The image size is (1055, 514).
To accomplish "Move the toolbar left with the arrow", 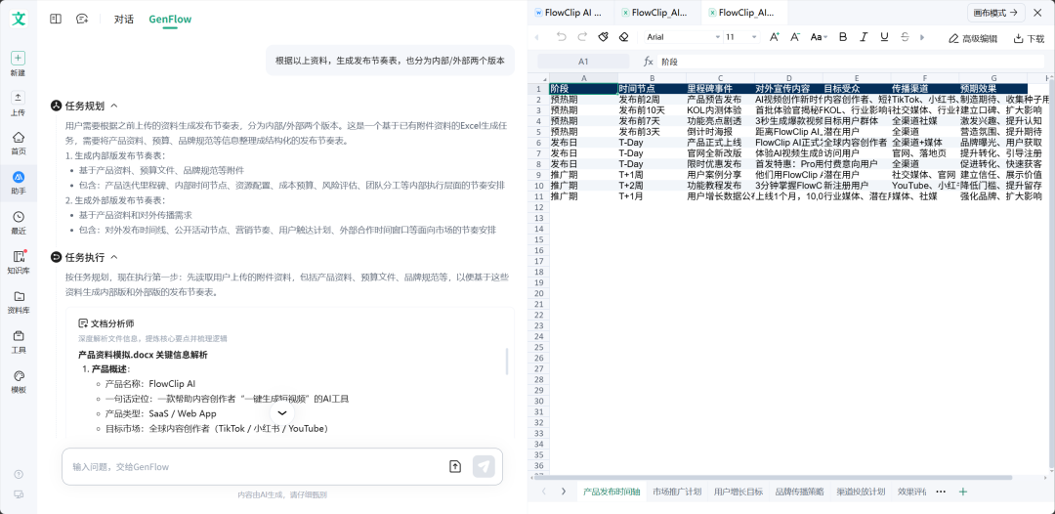I will [537, 38].
